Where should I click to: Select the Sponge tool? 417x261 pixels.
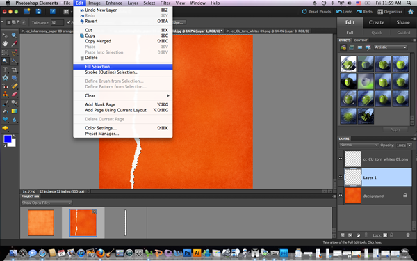point(5,128)
